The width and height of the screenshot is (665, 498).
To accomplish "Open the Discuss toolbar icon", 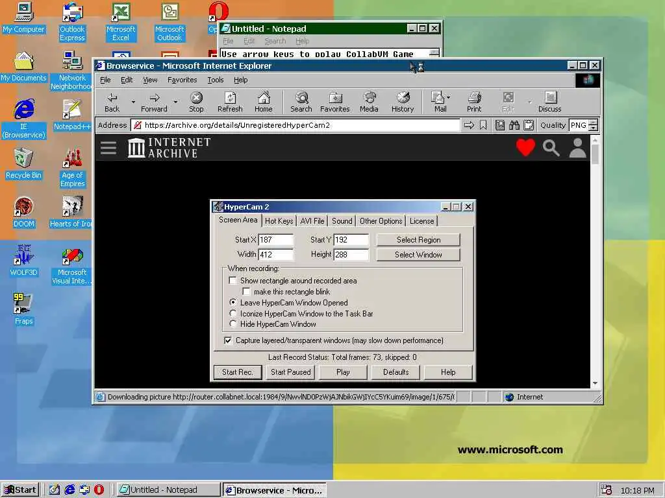I will 549,102.
